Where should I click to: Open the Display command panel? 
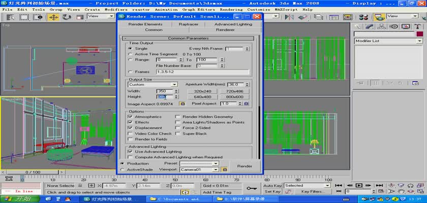tap(406, 26)
